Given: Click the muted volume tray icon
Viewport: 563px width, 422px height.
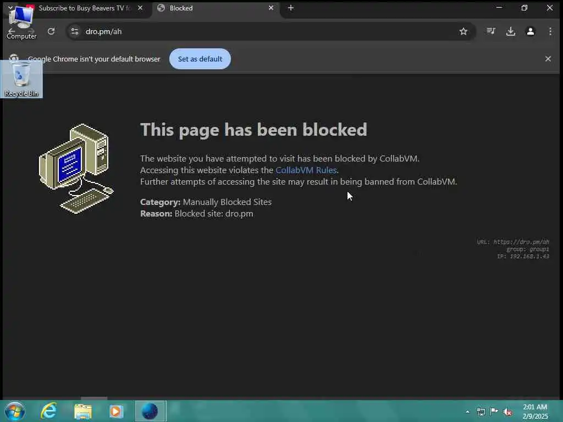Looking at the screenshot, I should tap(507, 412).
